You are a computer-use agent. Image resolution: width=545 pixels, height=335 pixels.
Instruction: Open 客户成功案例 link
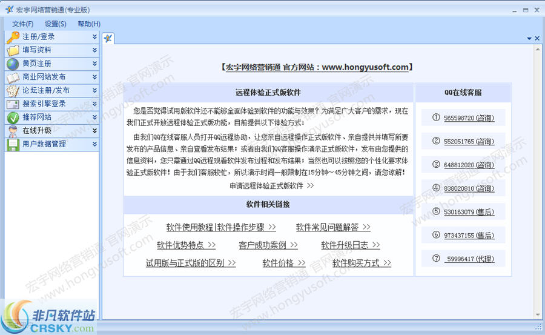(x=268, y=245)
